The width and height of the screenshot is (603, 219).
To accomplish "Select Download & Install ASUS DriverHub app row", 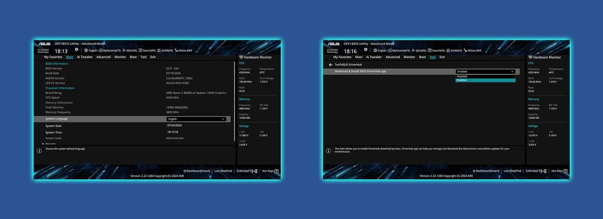I will click(421, 71).
